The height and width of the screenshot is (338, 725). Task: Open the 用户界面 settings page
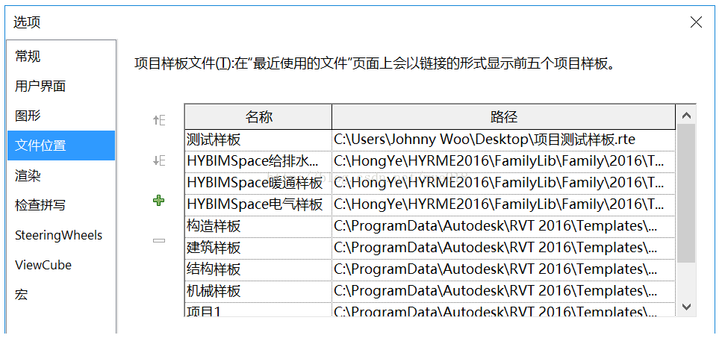(61, 86)
